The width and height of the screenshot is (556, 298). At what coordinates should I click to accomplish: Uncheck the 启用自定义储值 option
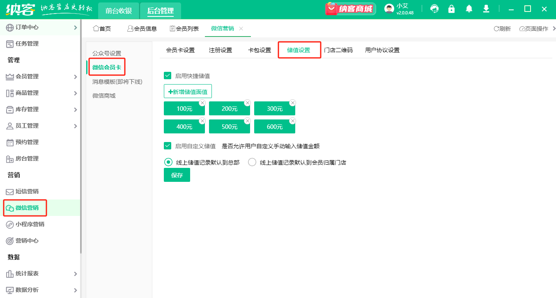pos(168,145)
